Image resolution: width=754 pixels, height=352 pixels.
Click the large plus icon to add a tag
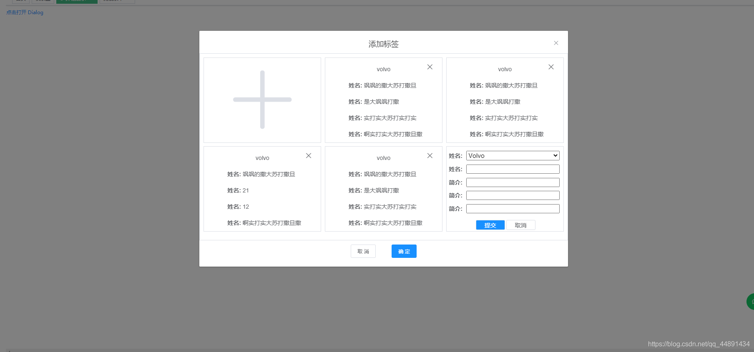pos(262,100)
